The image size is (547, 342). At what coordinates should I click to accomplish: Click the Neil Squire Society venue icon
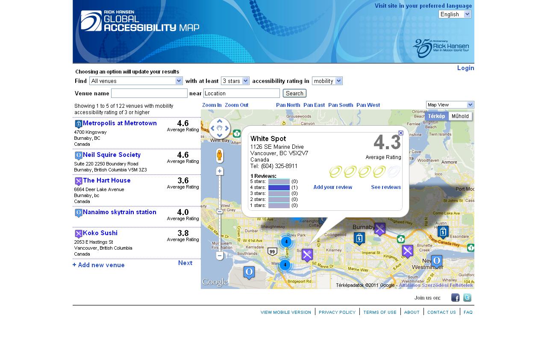(79, 156)
